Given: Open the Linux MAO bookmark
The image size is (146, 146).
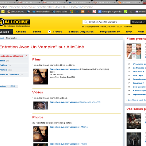Looking at the screenshot, I should coord(16,12).
